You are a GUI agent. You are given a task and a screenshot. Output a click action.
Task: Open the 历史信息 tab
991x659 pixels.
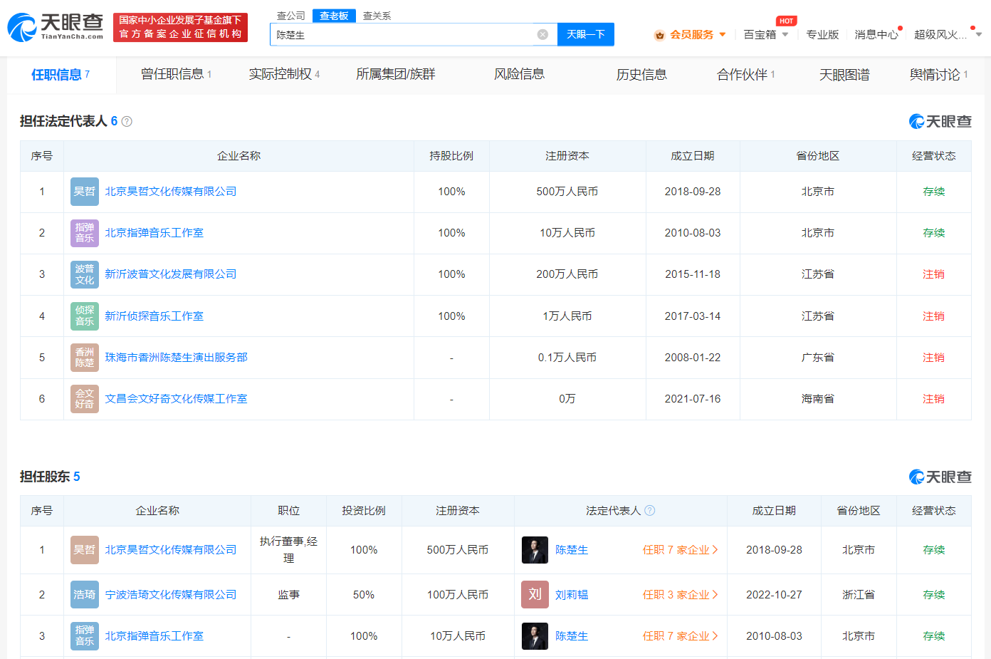[641, 74]
